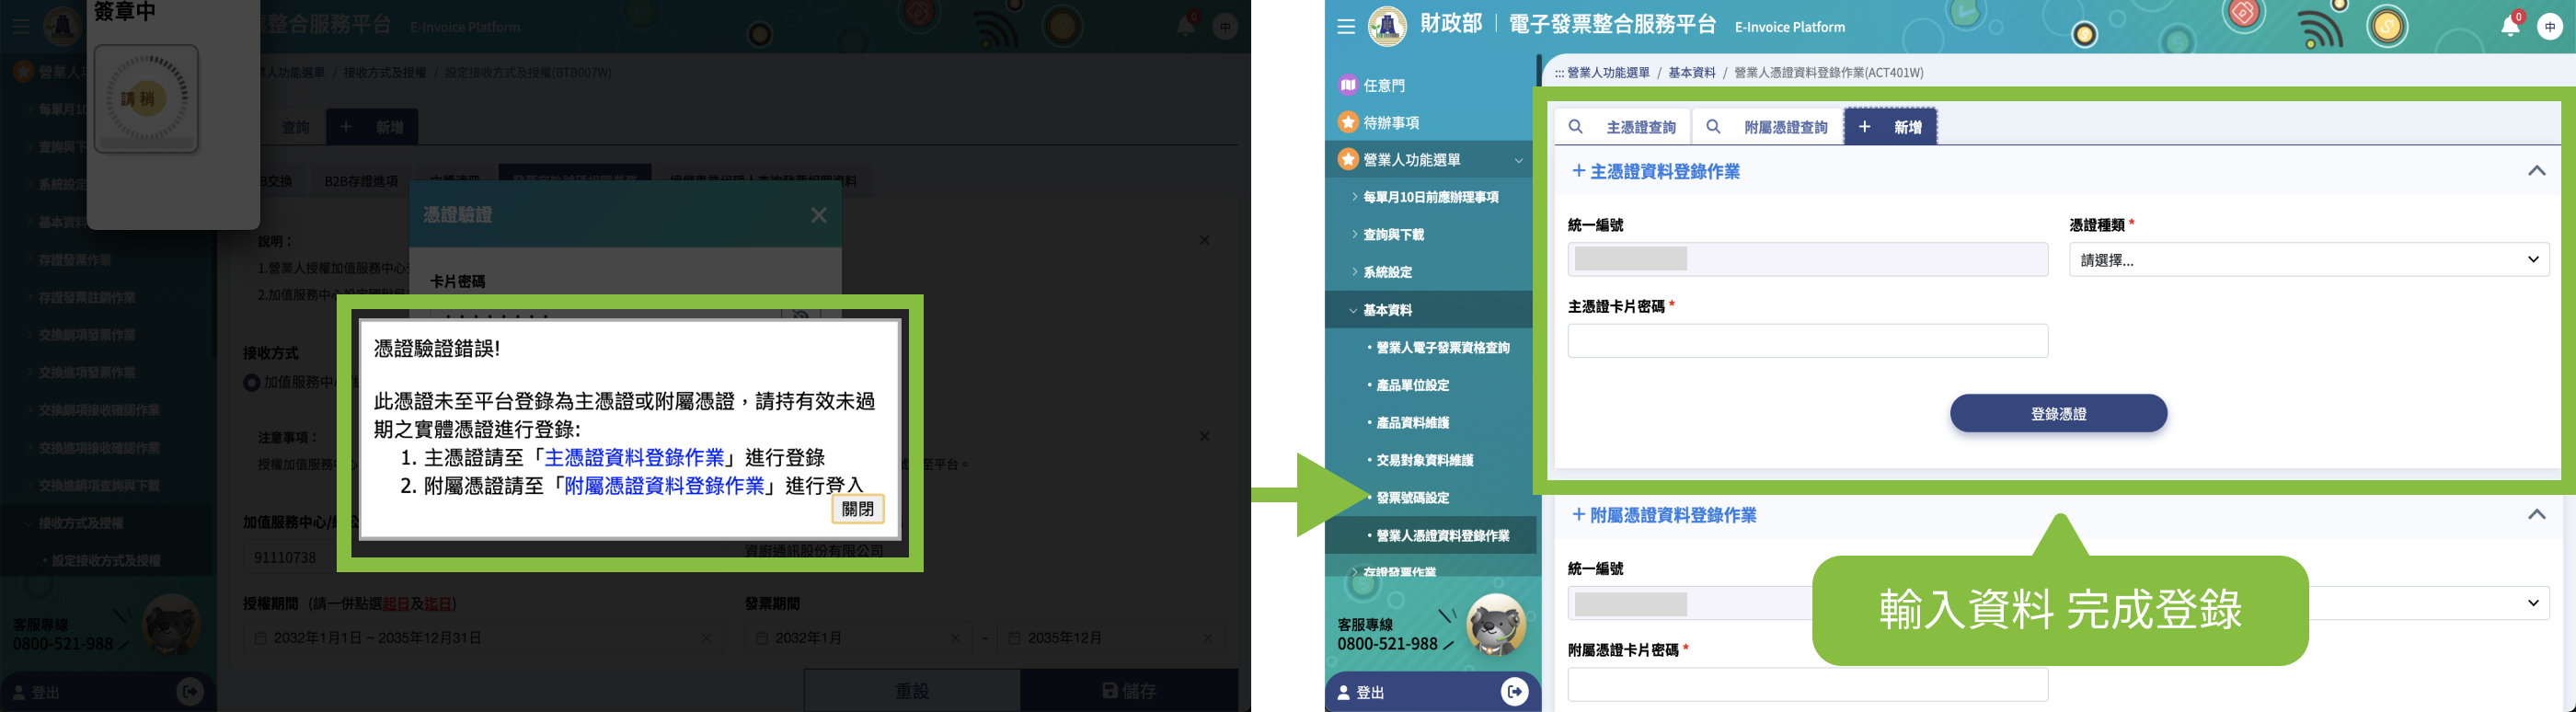Collapse the 附屬憑證資料登錄作業 section

click(2536, 515)
